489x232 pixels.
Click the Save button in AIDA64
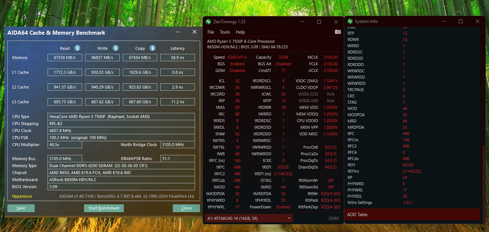click(x=21, y=208)
